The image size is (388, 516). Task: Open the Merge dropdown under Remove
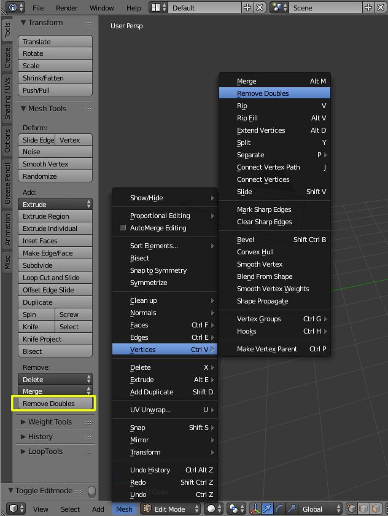[55, 391]
